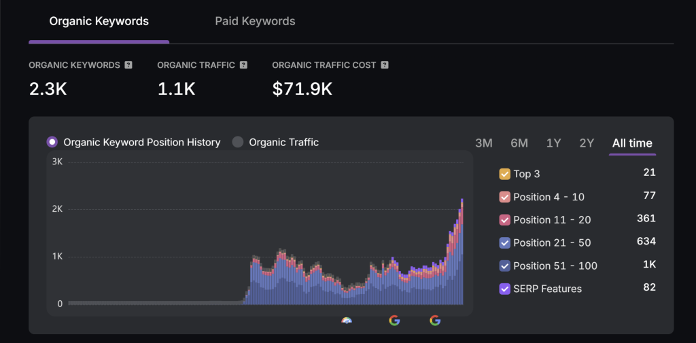
Task: Switch the chart range to 1Y
Action: click(x=553, y=143)
